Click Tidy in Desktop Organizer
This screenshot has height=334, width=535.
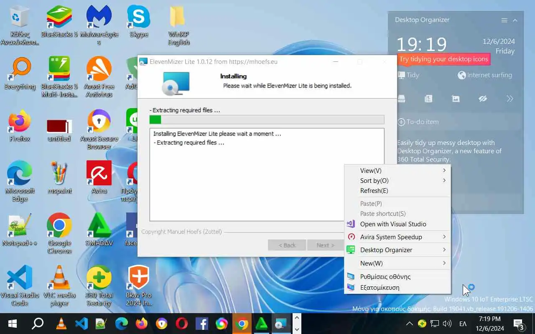408,75
